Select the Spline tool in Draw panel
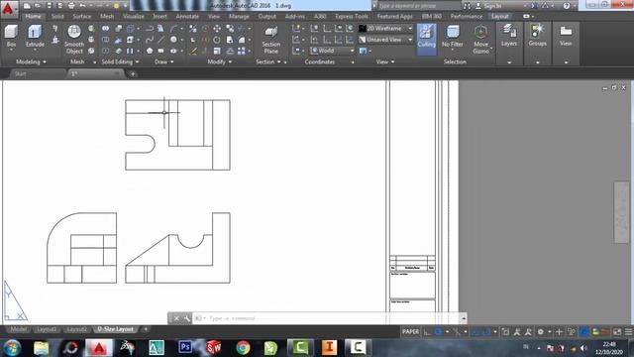Image resolution: width=634 pixels, height=357 pixels. 150,40
